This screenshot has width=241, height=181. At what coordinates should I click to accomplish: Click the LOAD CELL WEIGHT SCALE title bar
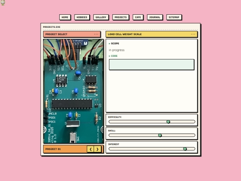click(152, 34)
